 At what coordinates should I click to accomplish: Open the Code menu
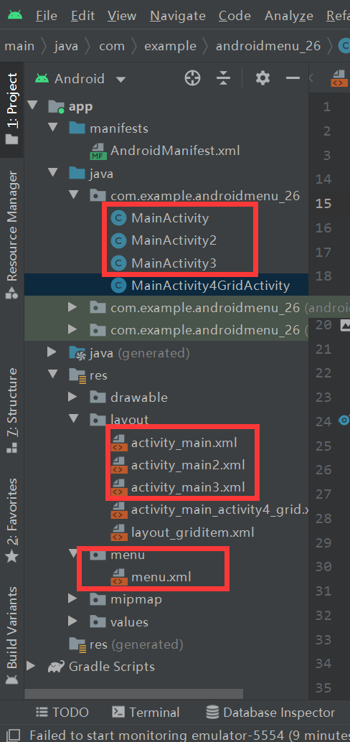(235, 16)
